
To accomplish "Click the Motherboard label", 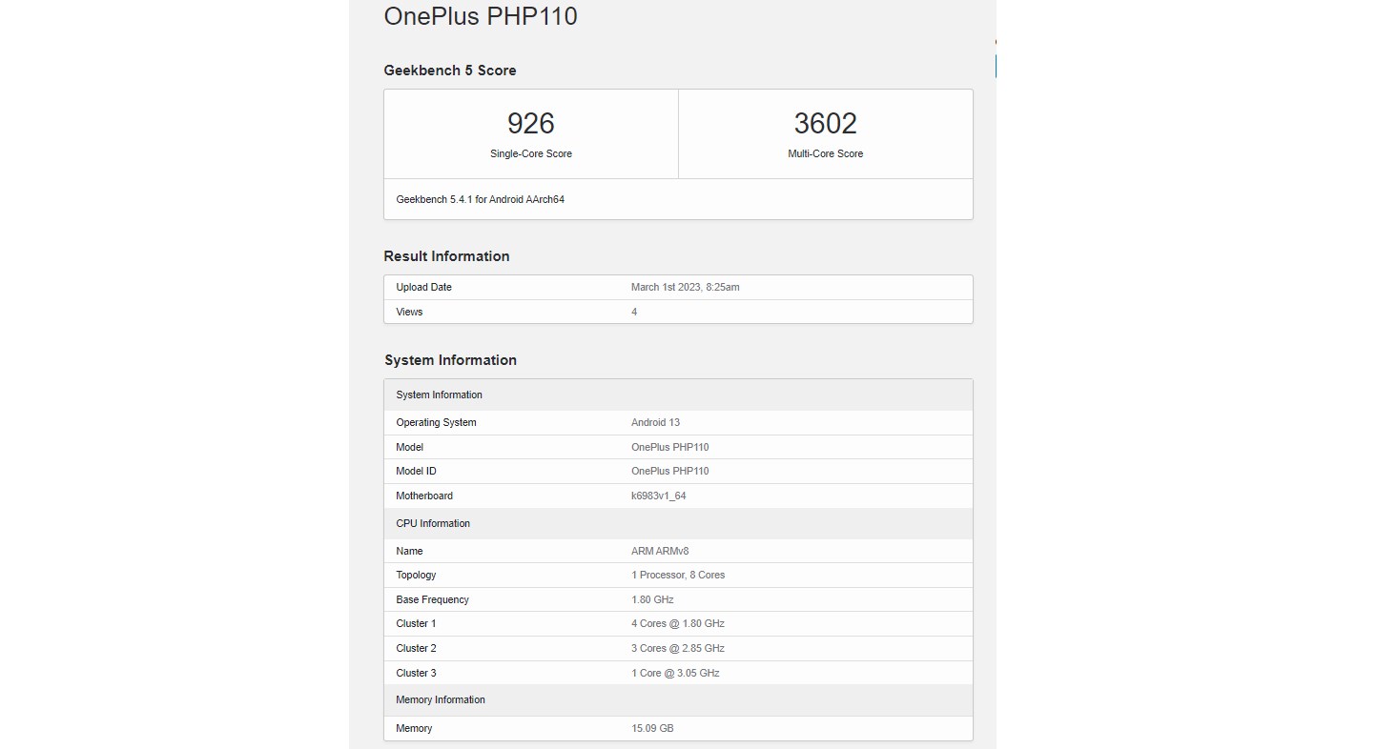I will coord(424,496).
